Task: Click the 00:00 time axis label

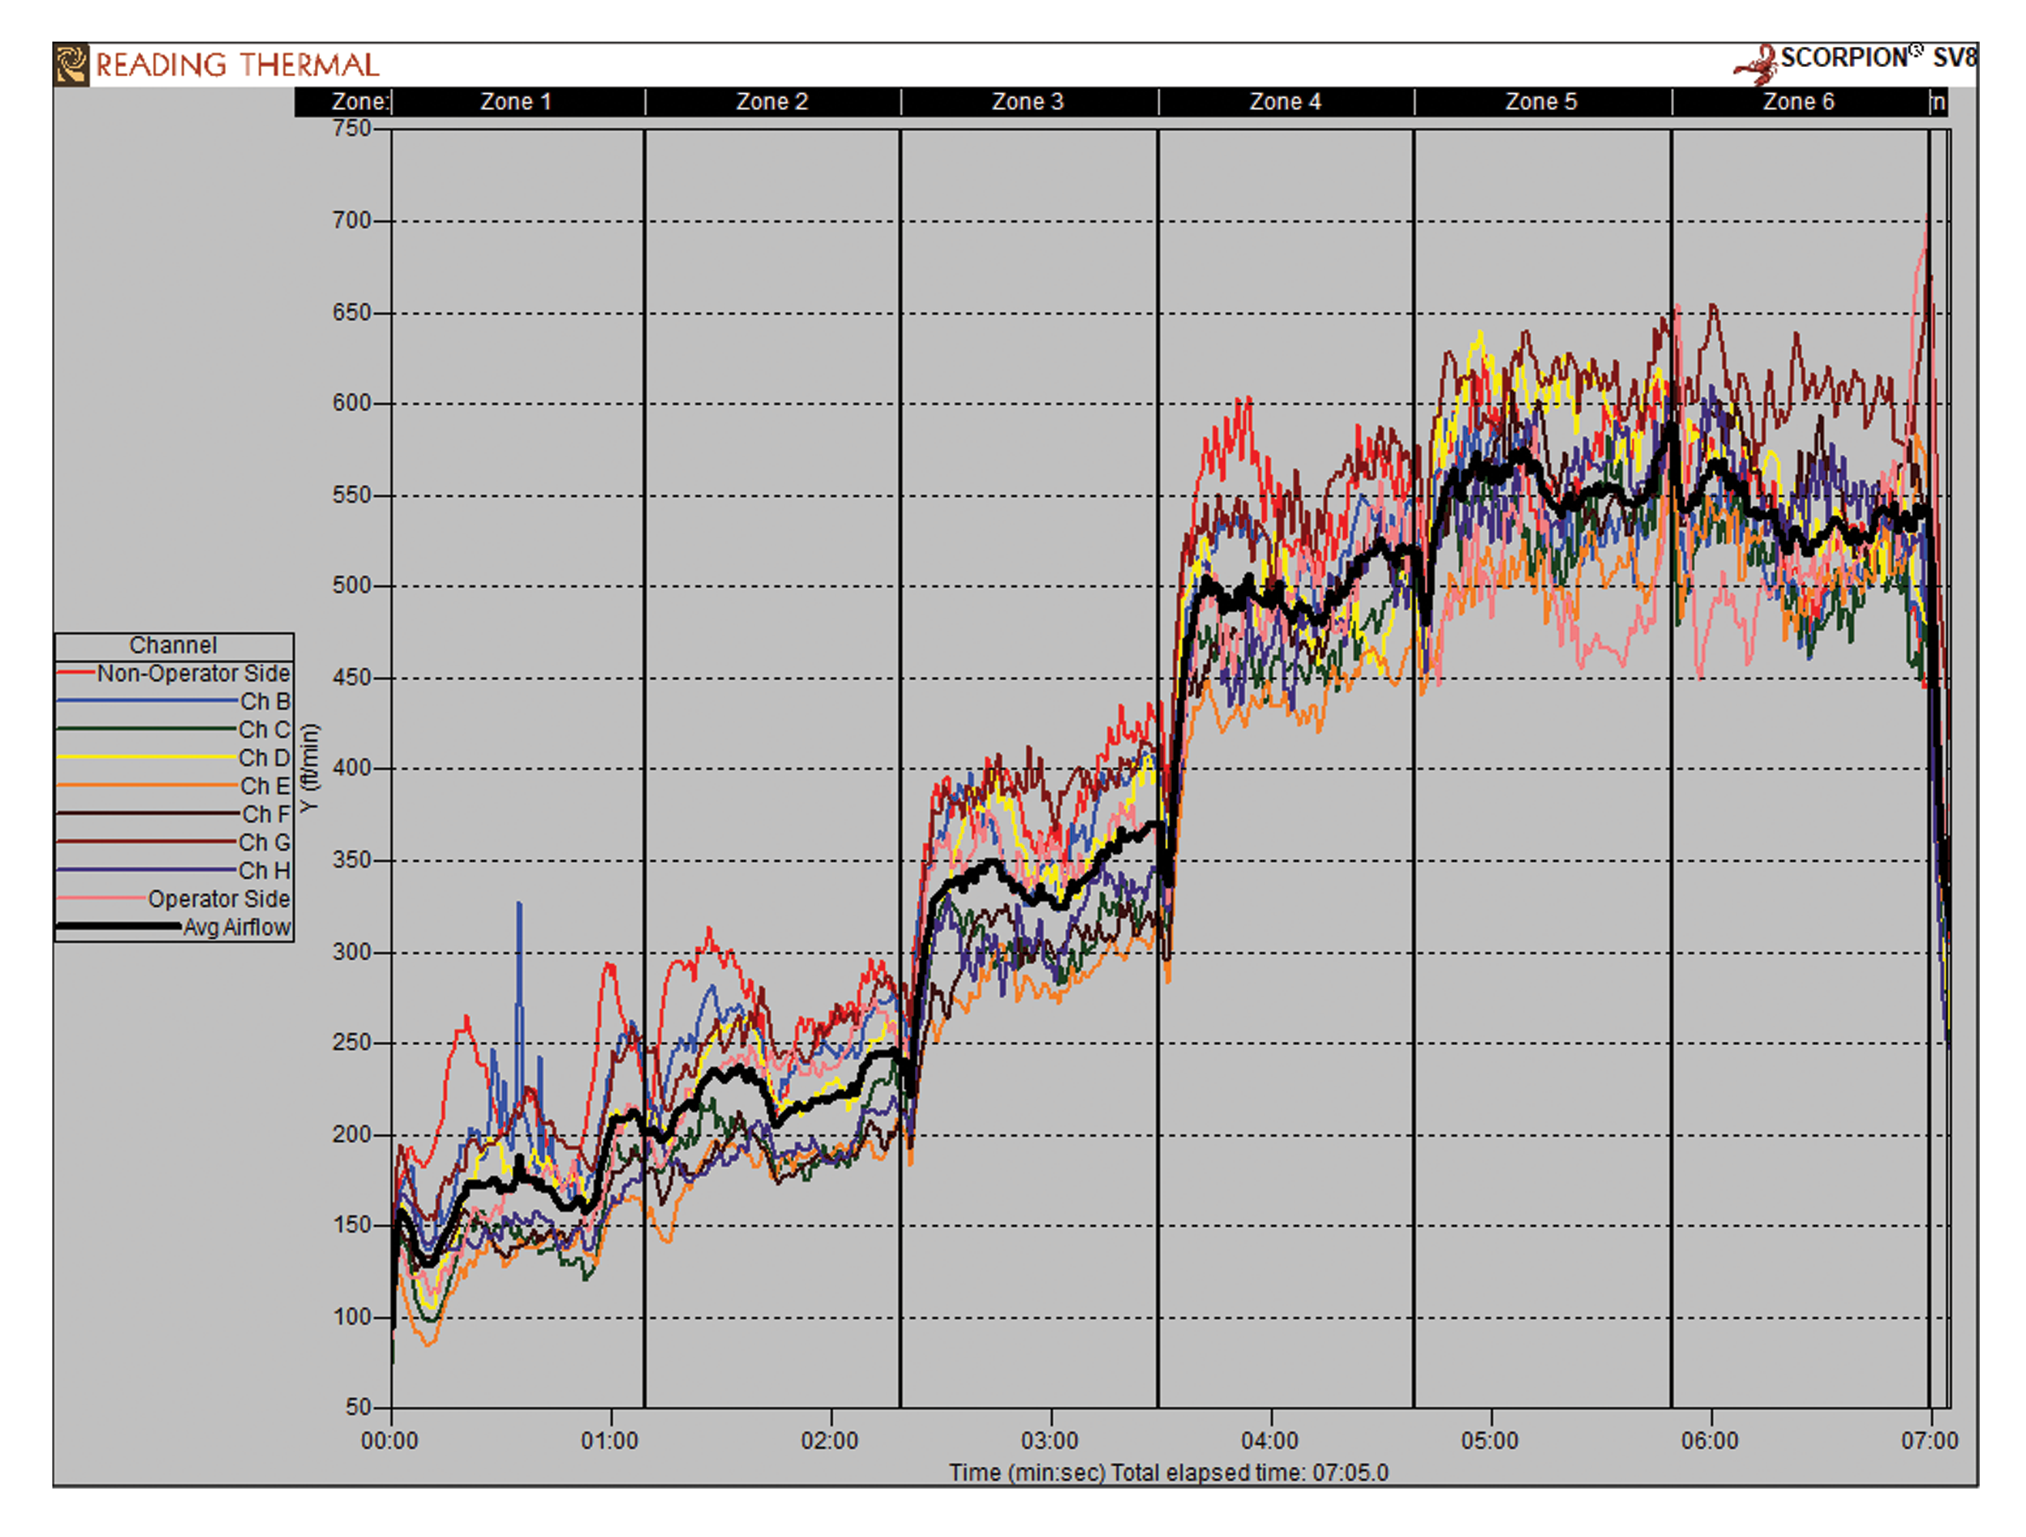Action: point(390,1441)
